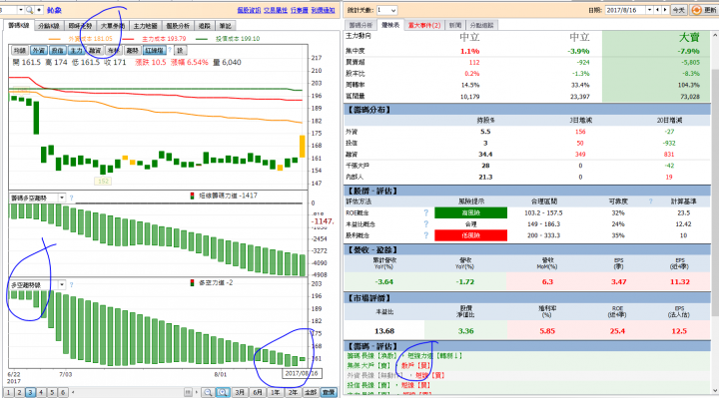Toggle the 融資 overlay button
The image size is (719, 398).
click(x=95, y=51)
